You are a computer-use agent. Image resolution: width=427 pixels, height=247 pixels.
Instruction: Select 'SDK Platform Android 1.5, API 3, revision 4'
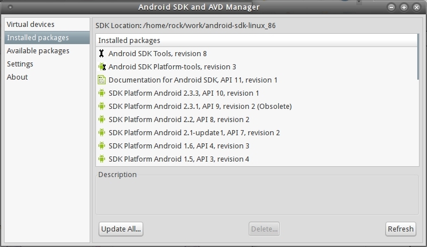coord(256,159)
